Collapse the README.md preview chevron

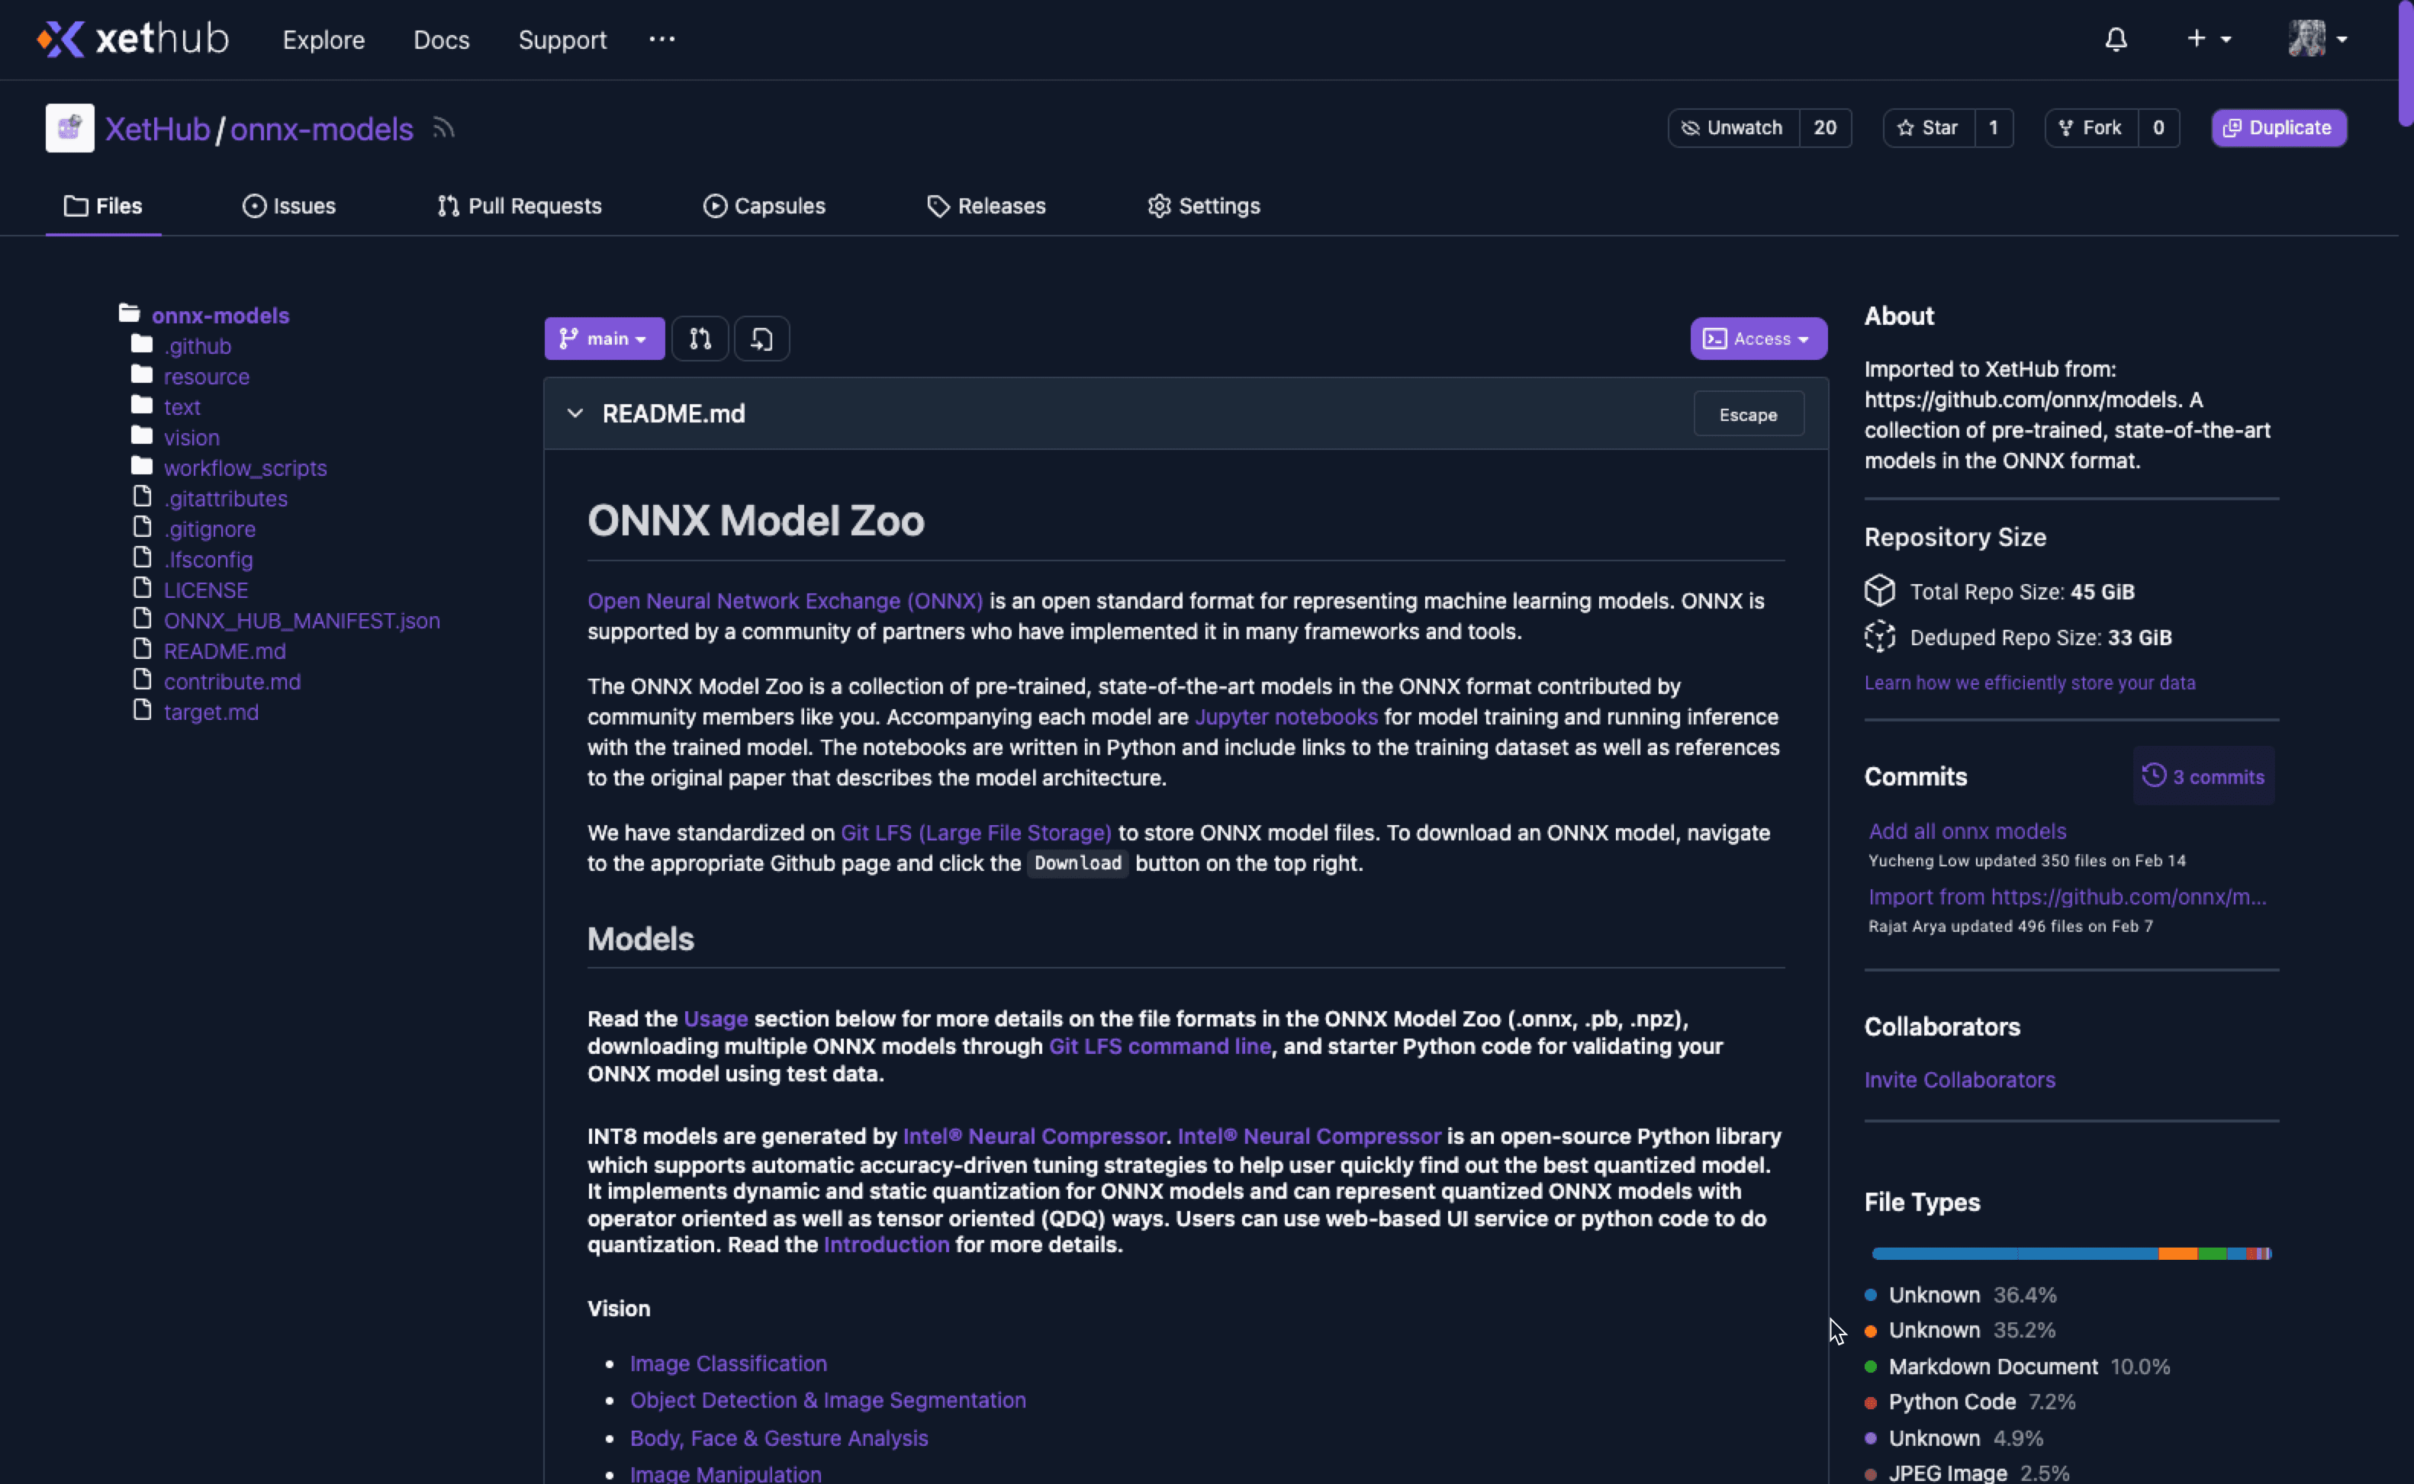575,413
